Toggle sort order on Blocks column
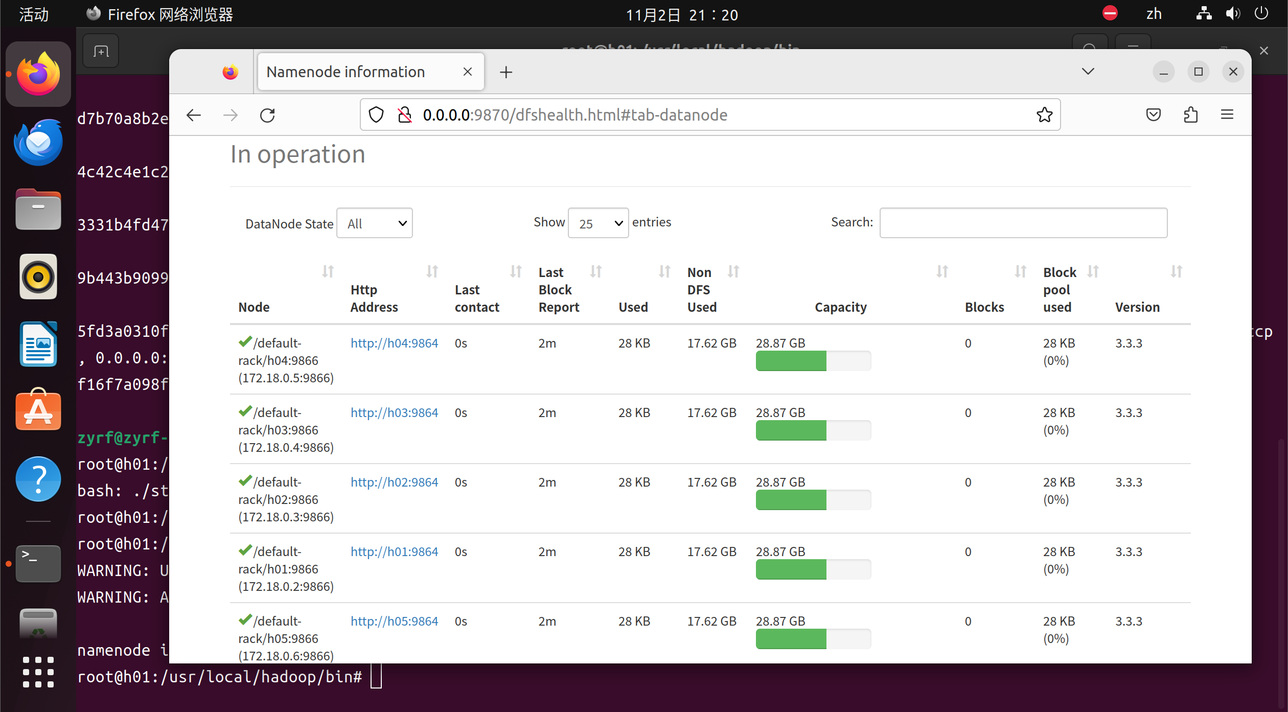This screenshot has height=712, width=1288. click(x=1020, y=271)
